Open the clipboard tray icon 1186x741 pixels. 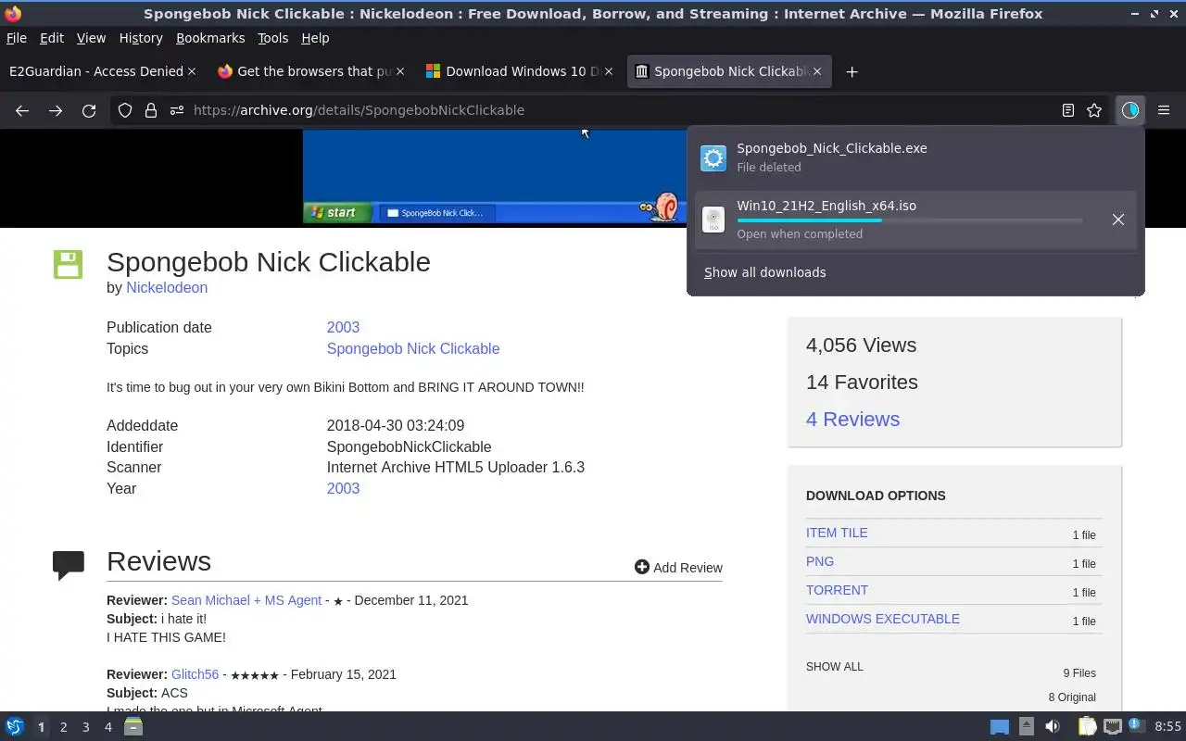pos(1087,727)
